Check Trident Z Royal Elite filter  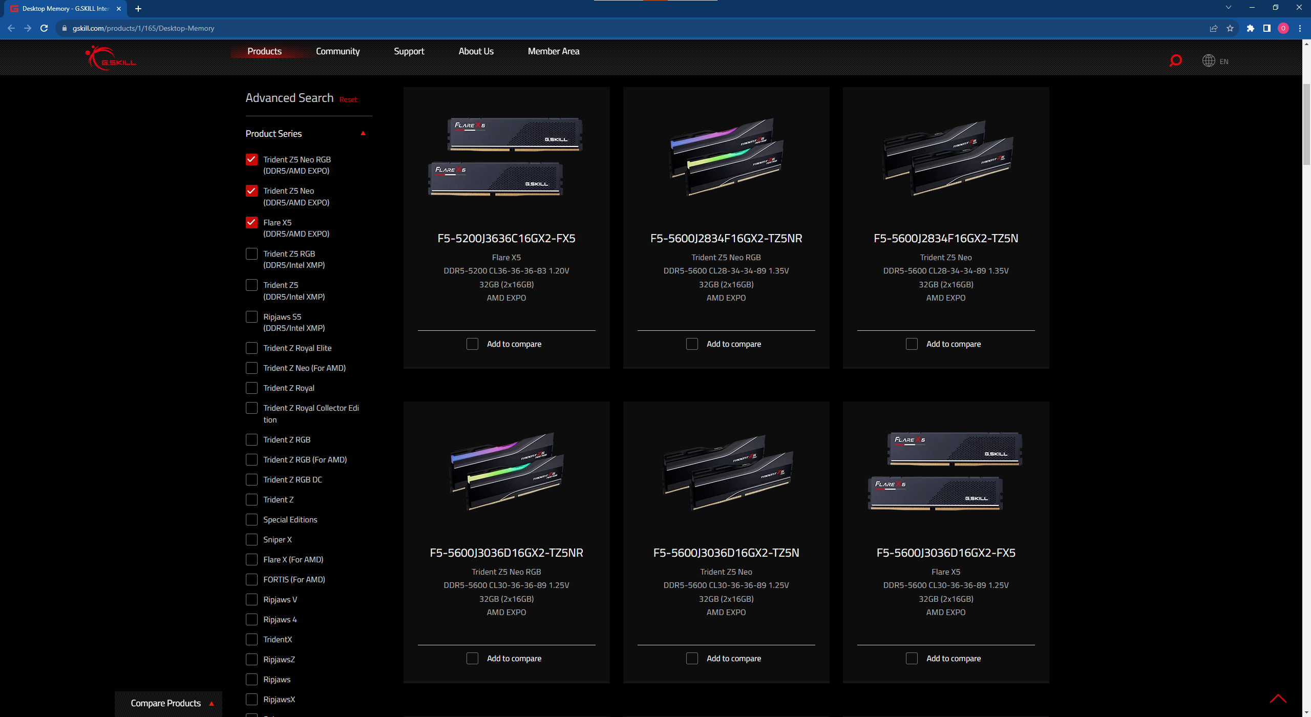(251, 348)
